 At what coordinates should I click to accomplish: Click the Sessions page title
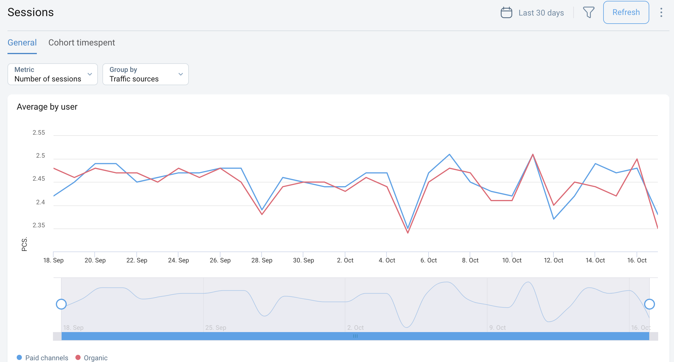coord(31,12)
